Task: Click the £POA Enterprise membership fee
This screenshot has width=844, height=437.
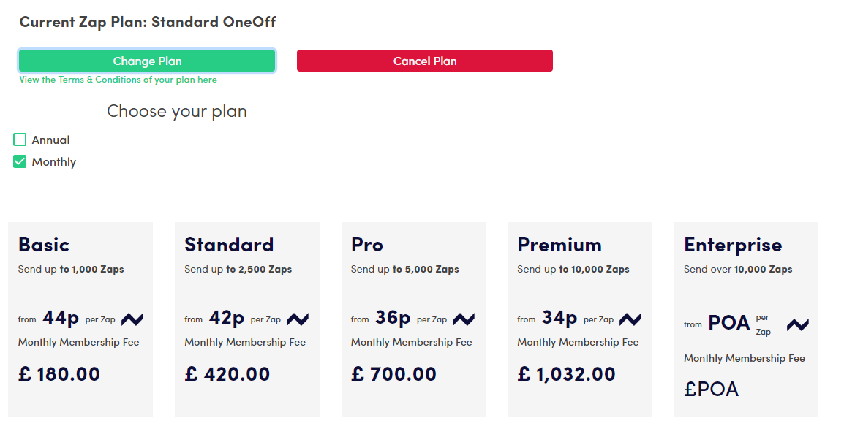Action: coord(711,389)
